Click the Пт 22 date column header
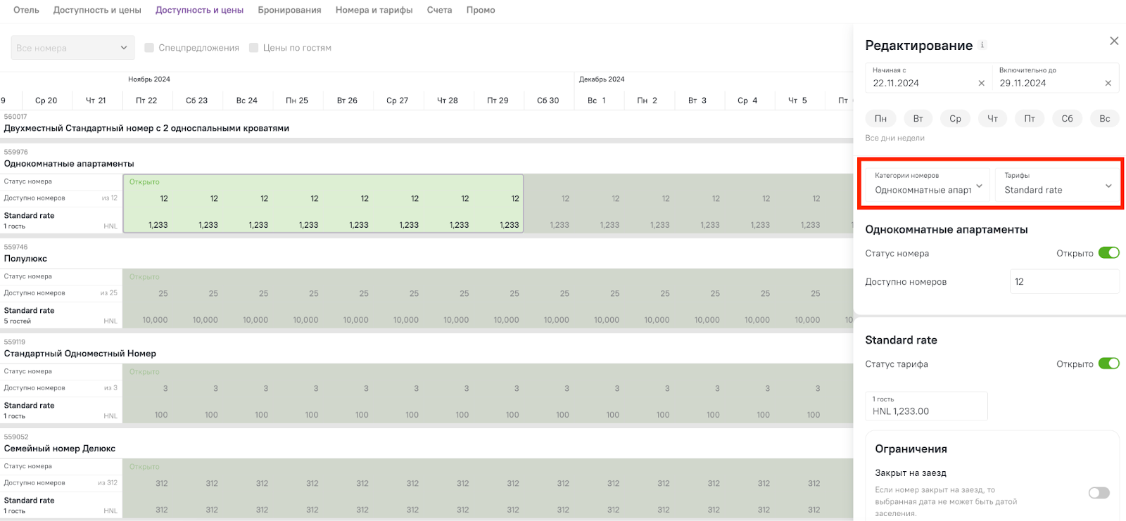Screen dimensions: 1126x521 (146, 101)
